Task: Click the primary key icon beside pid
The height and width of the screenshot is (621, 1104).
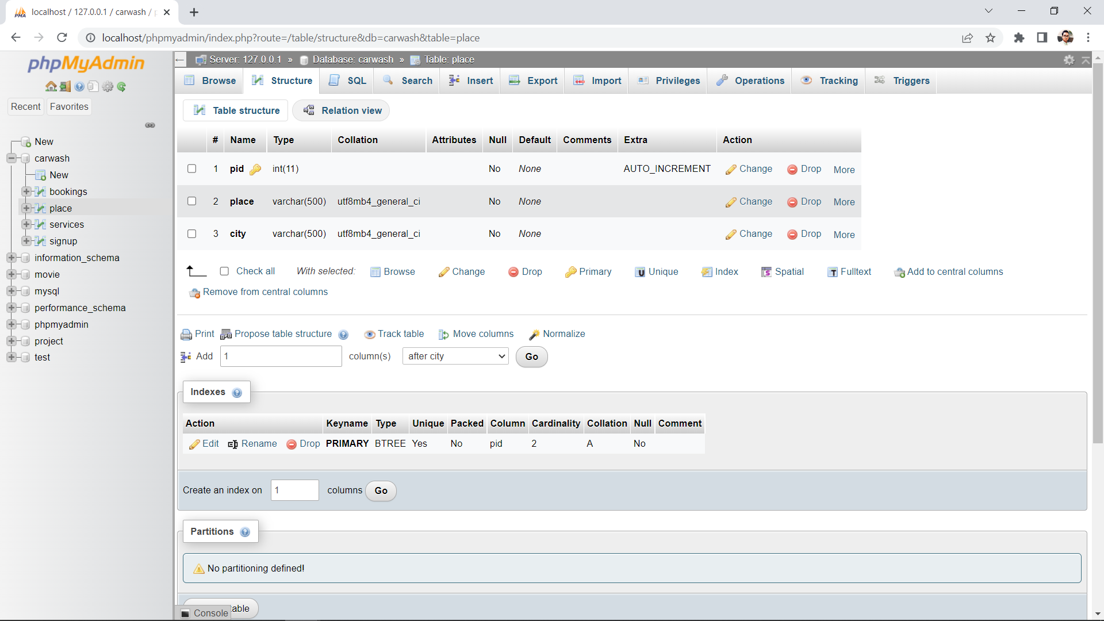Action: tap(255, 168)
